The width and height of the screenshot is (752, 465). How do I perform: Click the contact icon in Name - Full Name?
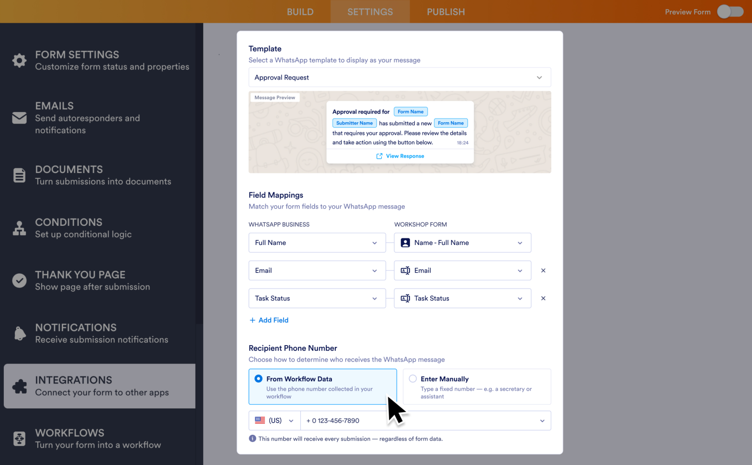[x=405, y=243]
